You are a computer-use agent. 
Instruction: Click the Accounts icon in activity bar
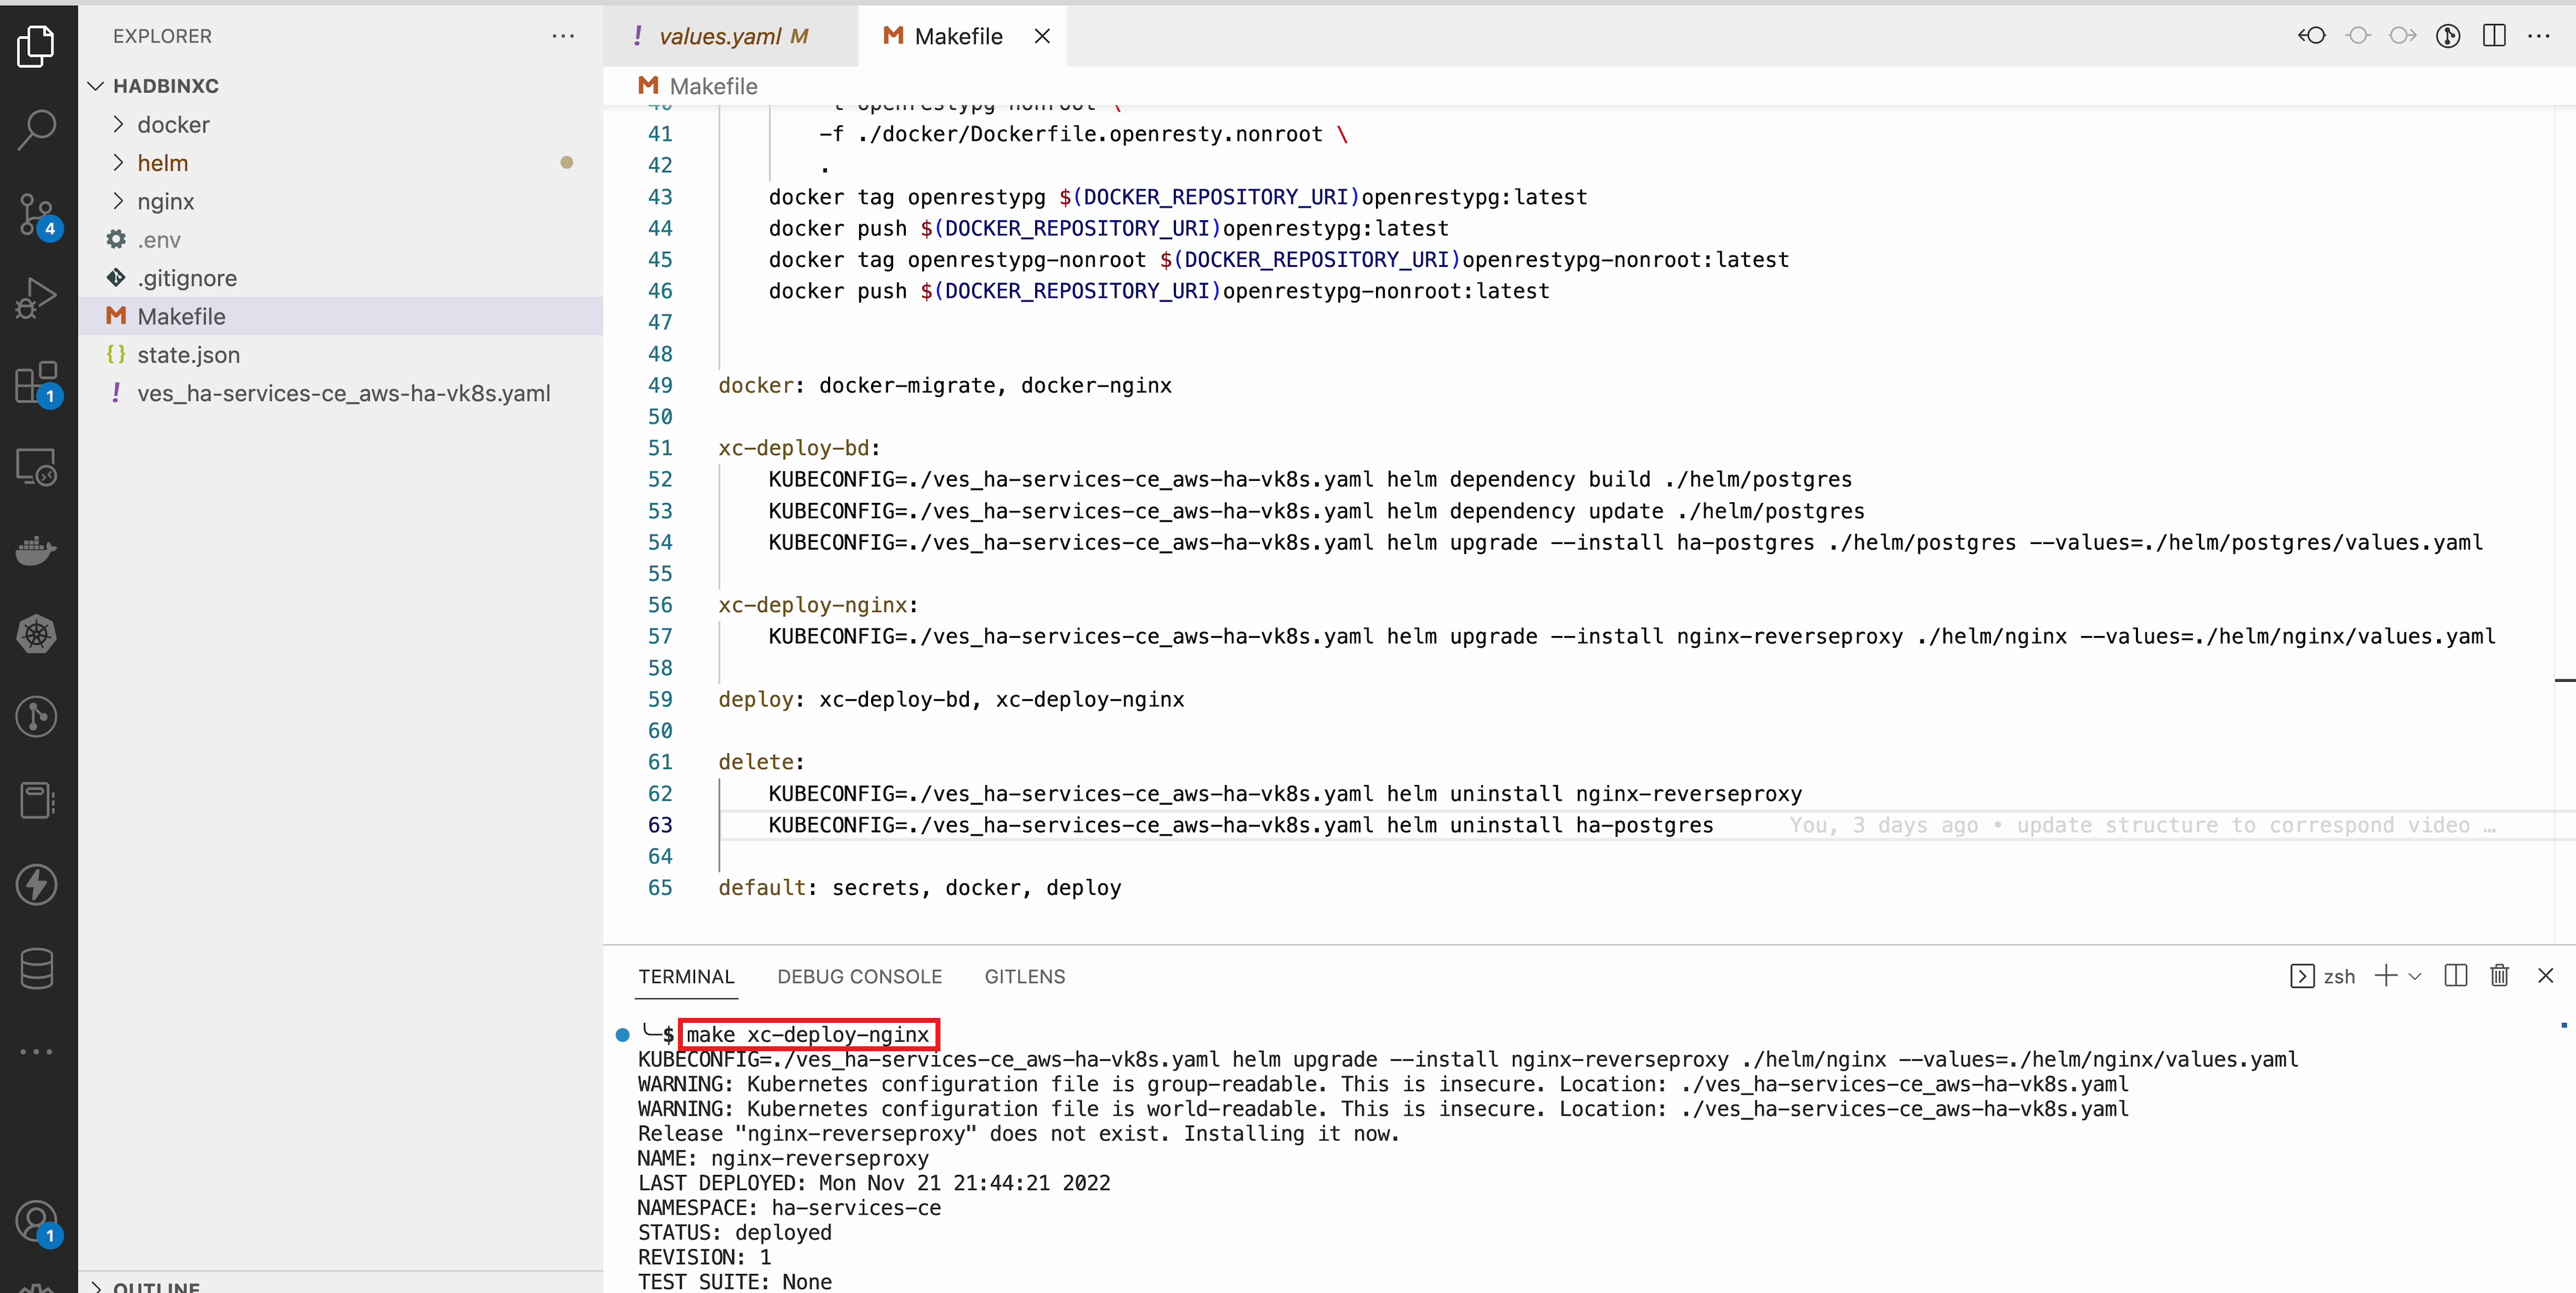coord(37,1221)
